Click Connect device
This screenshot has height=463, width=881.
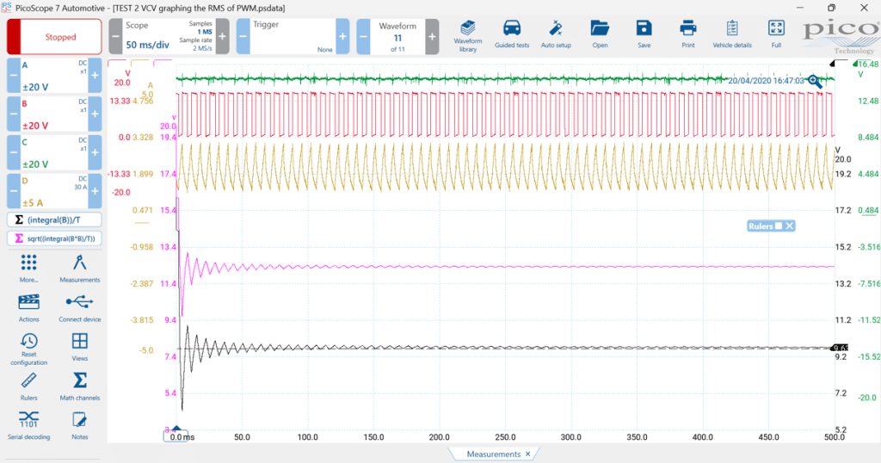point(80,308)
